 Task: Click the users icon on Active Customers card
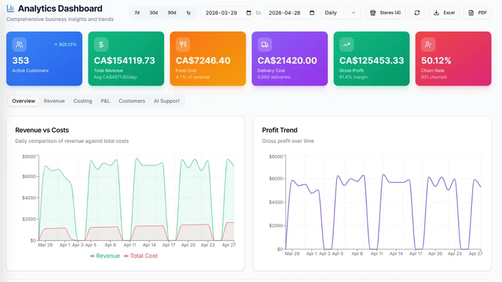point(19,44)
